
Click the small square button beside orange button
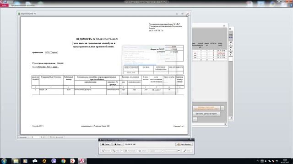[222, 108]
